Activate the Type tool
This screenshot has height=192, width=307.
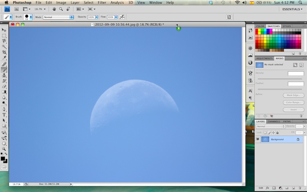4,114
